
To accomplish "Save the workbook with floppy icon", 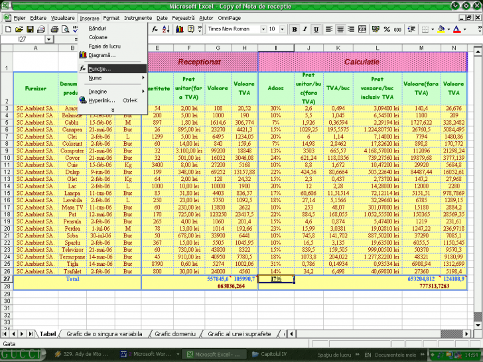I will click(x=30, y=29).
